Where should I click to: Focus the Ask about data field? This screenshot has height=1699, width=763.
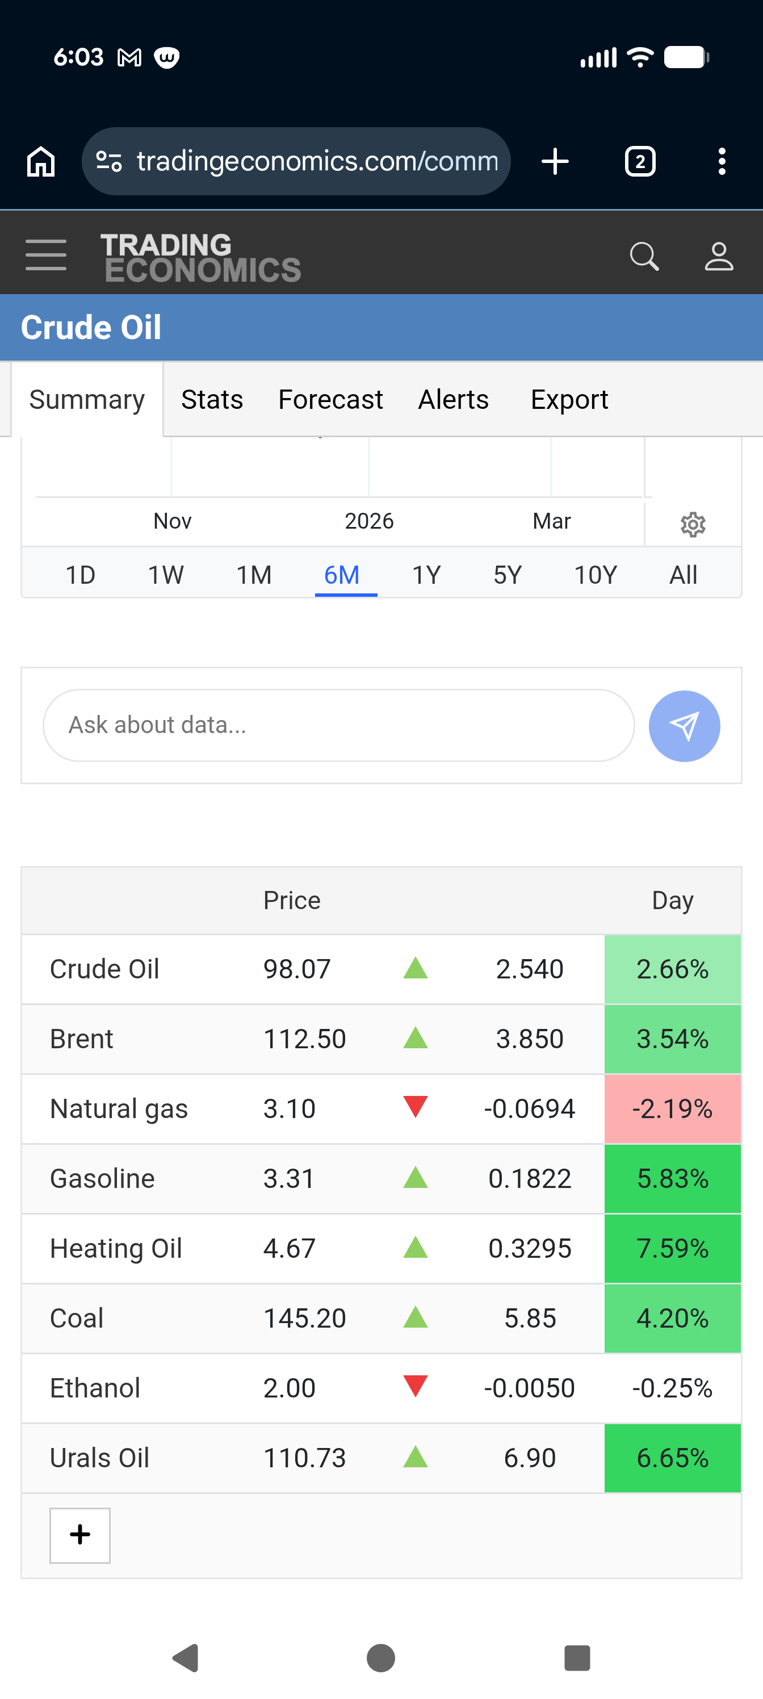click(338, 726)
